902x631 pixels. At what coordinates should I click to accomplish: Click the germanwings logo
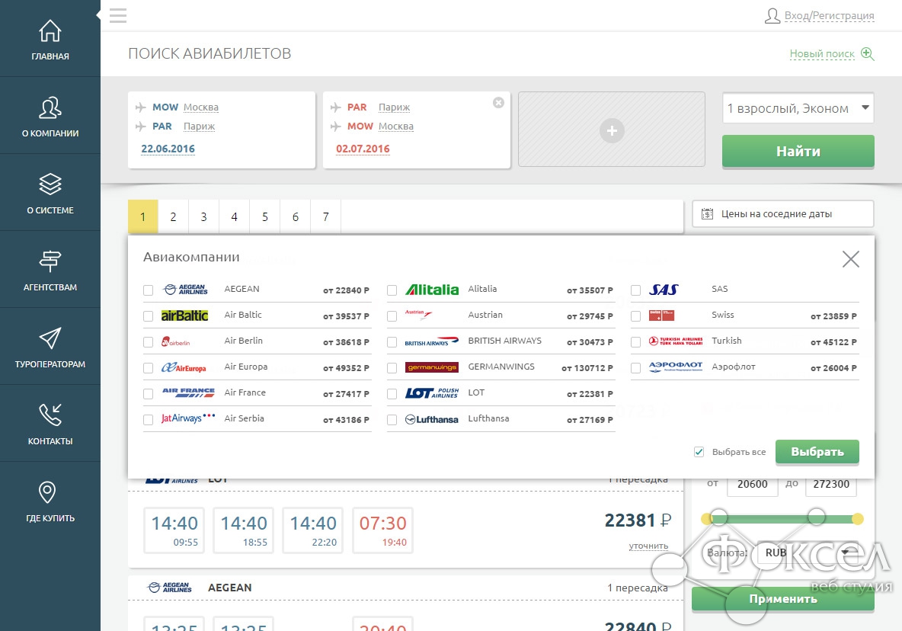pyautogui.click(x=431, y=367)
